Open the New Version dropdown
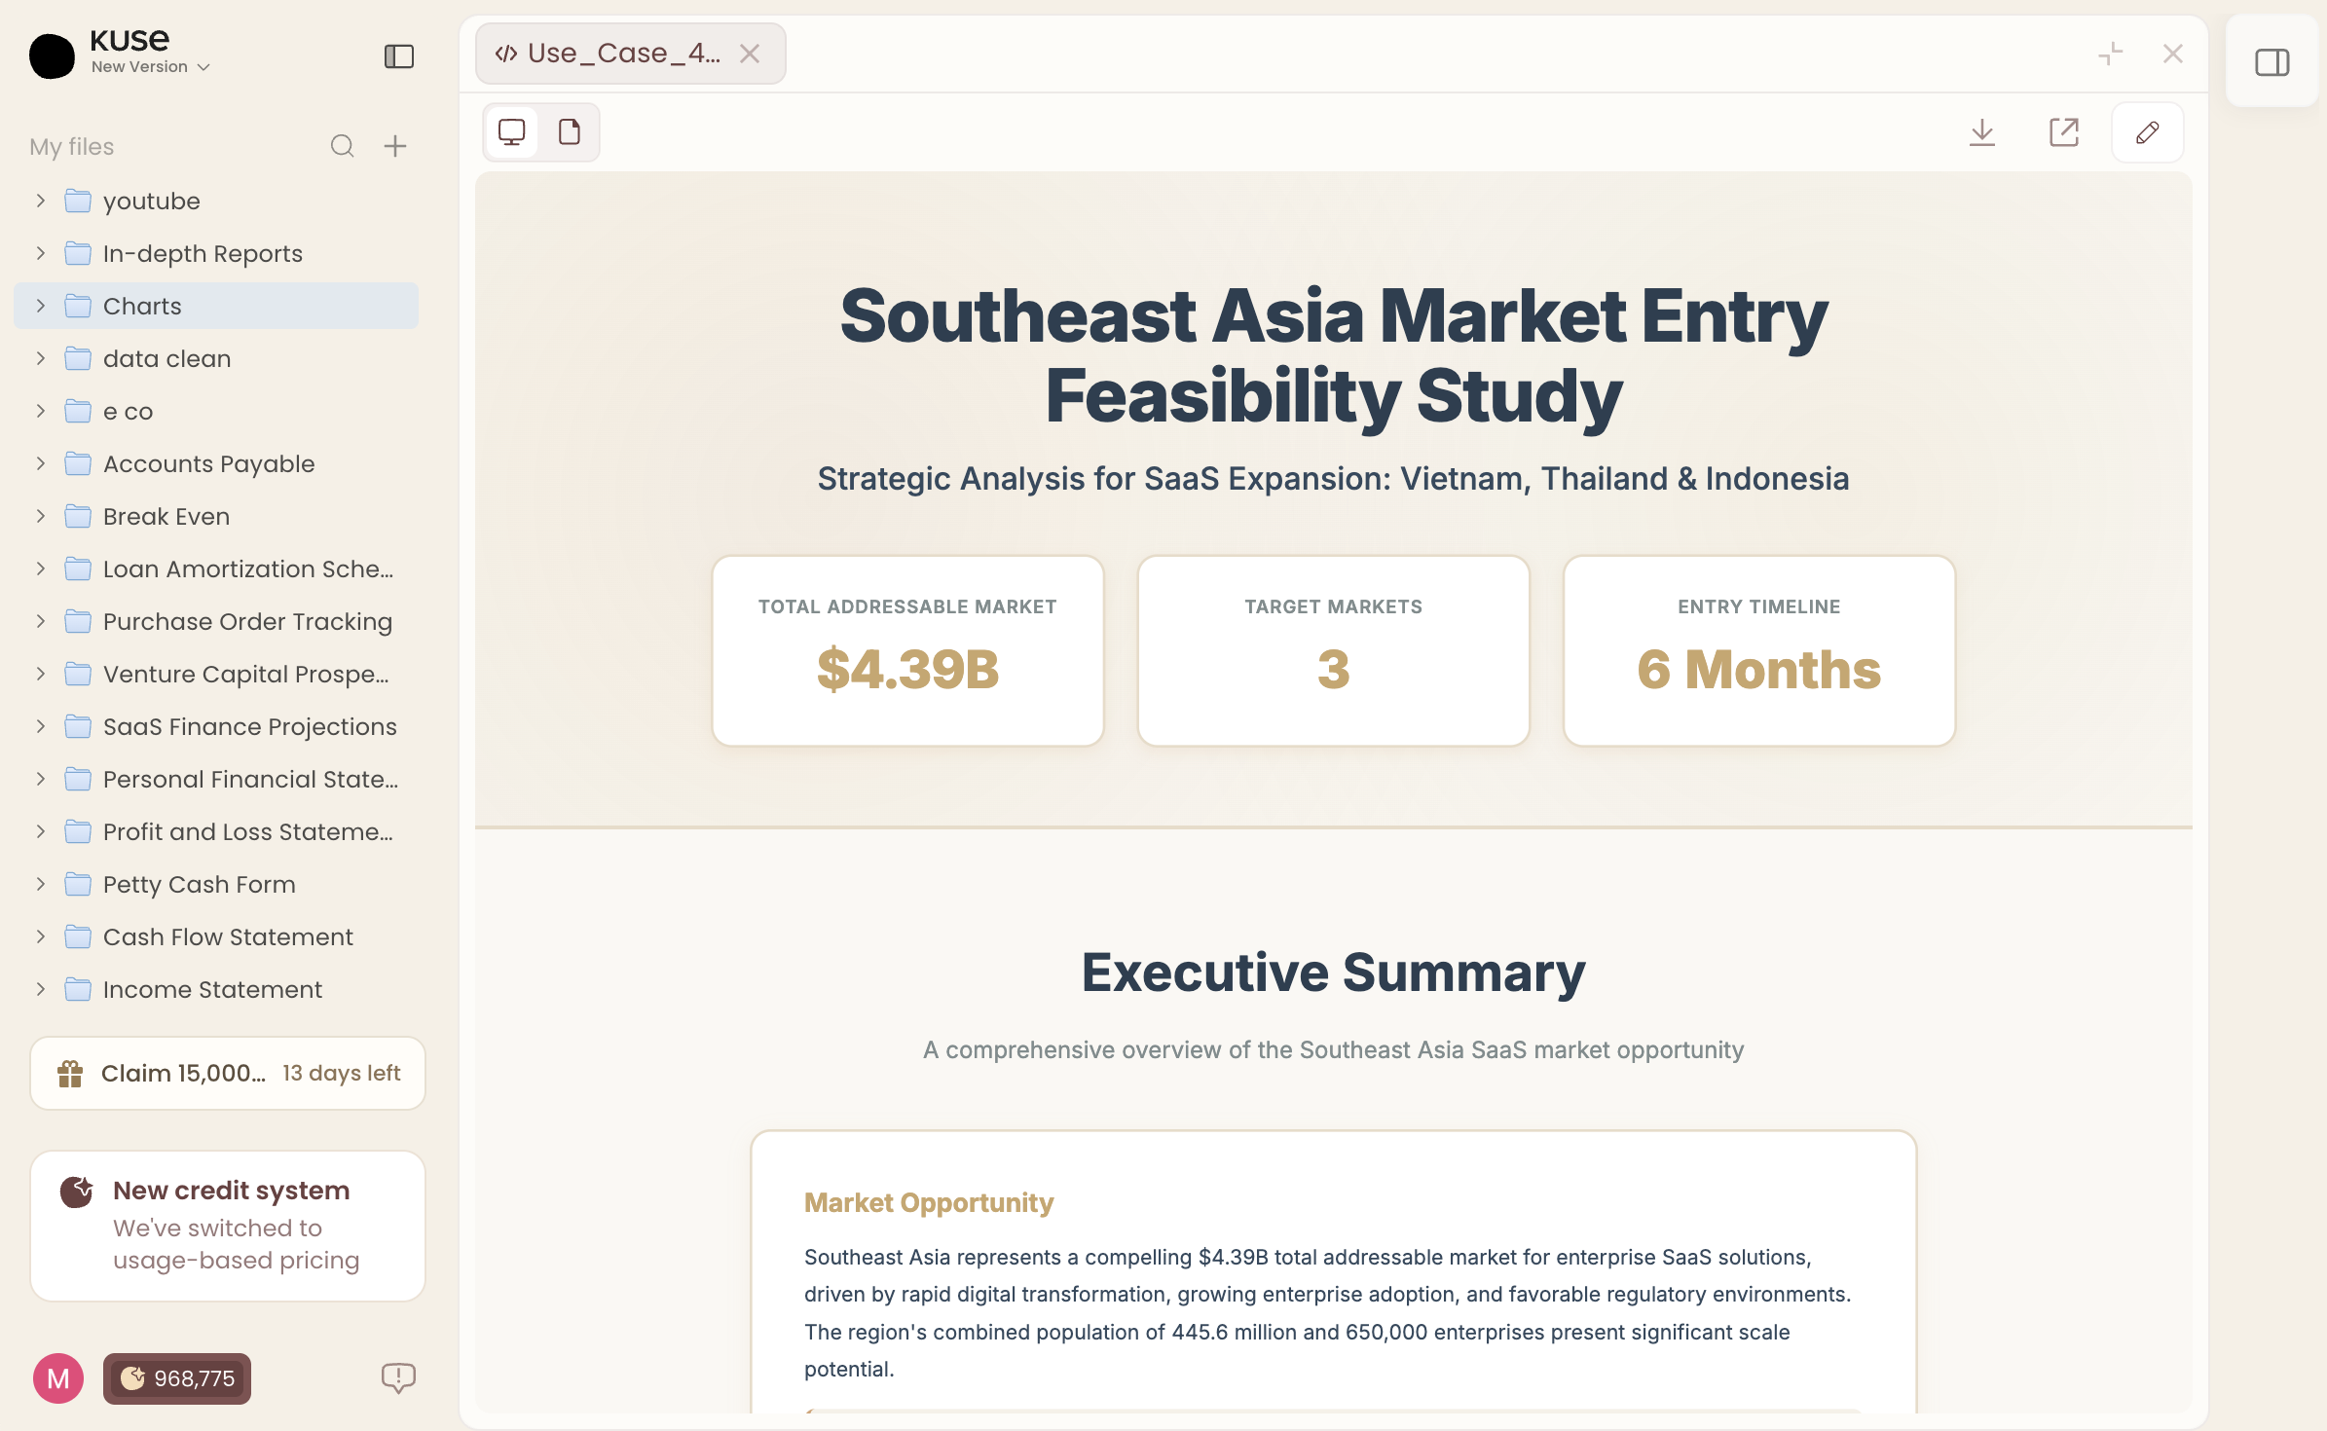Image resolution: width=2327 pixels, height=1431 pixels. (151, 67)
